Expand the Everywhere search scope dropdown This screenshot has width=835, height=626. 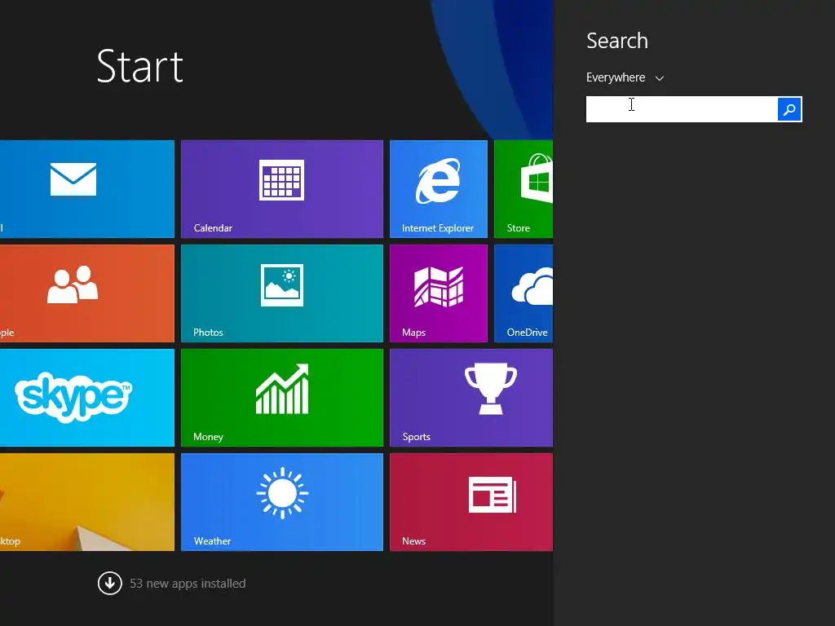tap(625, 77)
